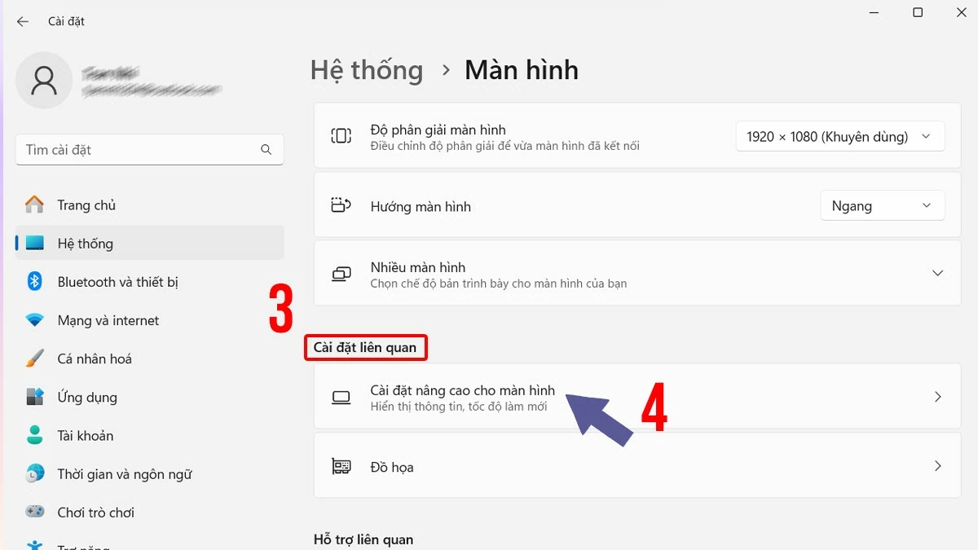
Task: Select Trang chủ in the sidebar
Action: pos(90,205)
